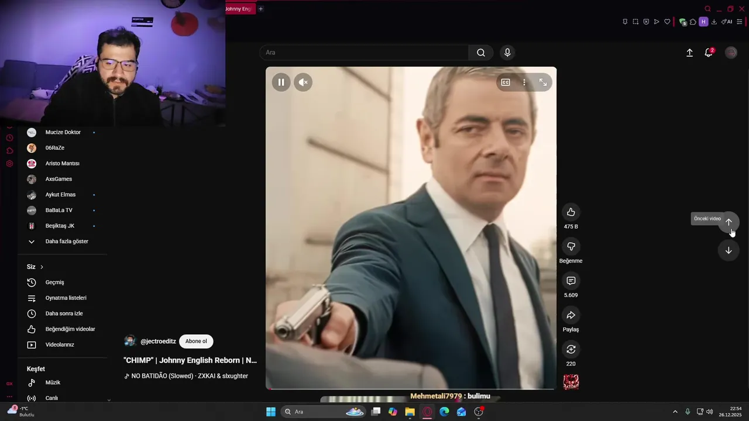
Task: Open the 5.609 comments panel
Action: coord(571,281)
